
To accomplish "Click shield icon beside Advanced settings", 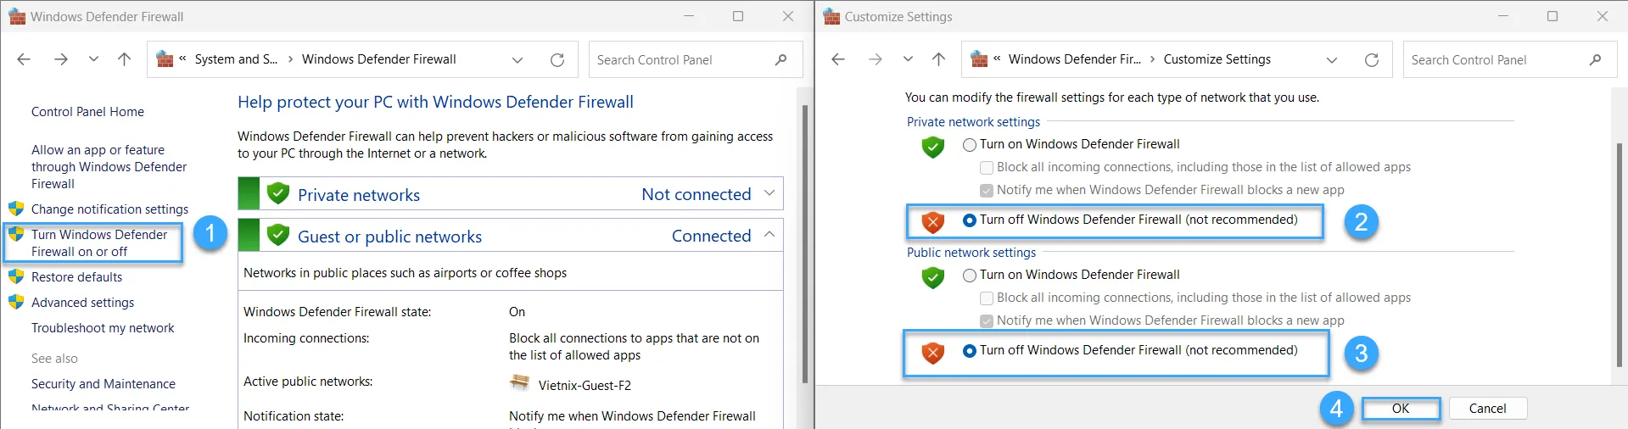I will (16, 302).
